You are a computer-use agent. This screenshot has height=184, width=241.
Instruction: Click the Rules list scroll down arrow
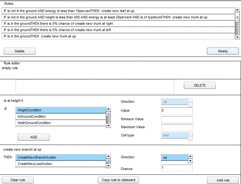point(237,37)
